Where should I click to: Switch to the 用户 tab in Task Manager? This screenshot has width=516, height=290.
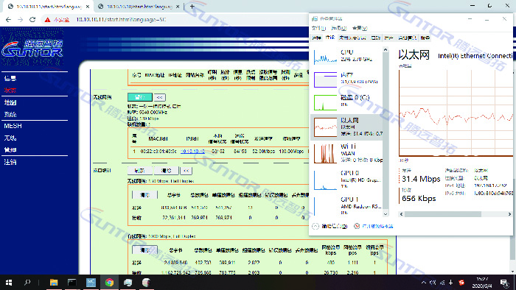point(388,38)
